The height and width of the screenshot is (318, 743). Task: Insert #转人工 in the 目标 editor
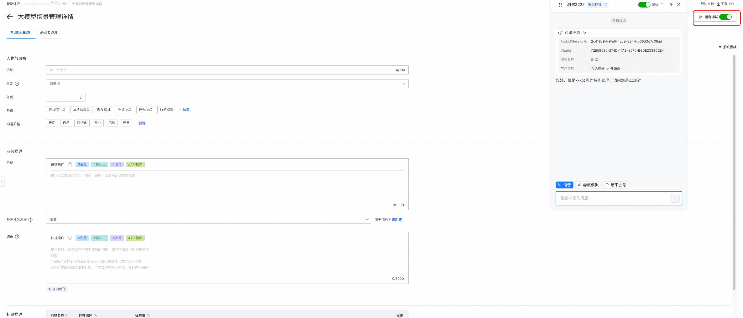[x=100, y=164]
